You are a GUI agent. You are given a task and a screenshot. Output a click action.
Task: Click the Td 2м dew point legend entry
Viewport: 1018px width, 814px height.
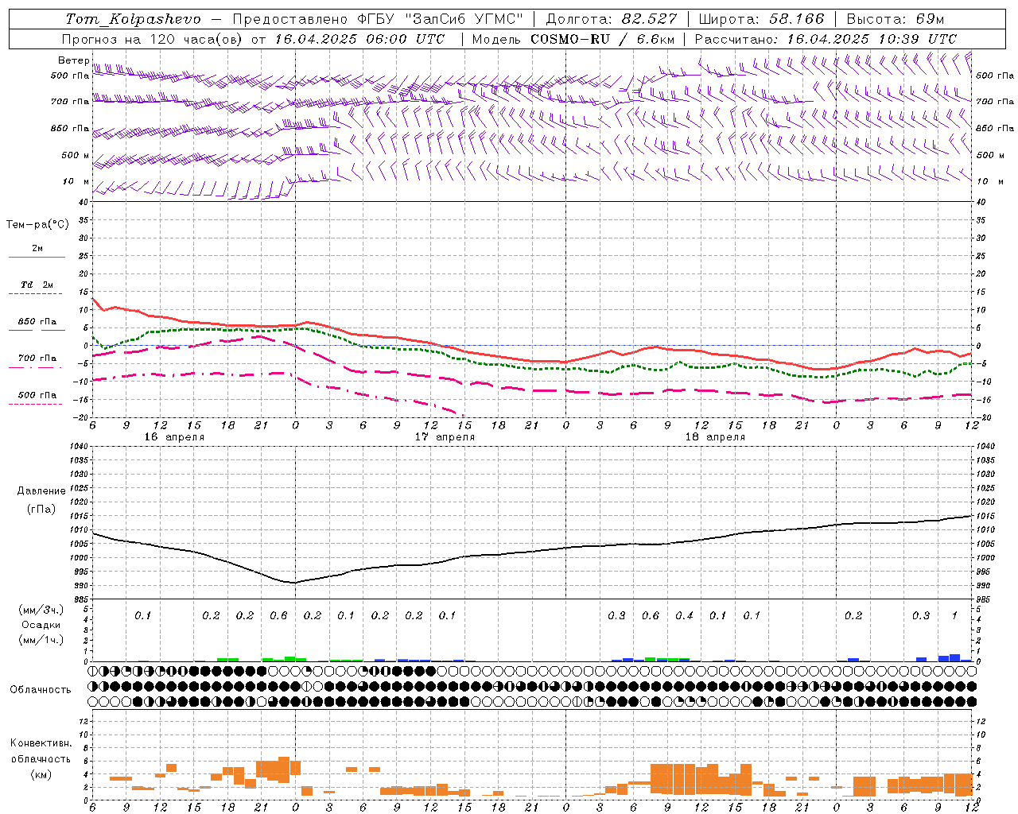click(x=37, y=285)
